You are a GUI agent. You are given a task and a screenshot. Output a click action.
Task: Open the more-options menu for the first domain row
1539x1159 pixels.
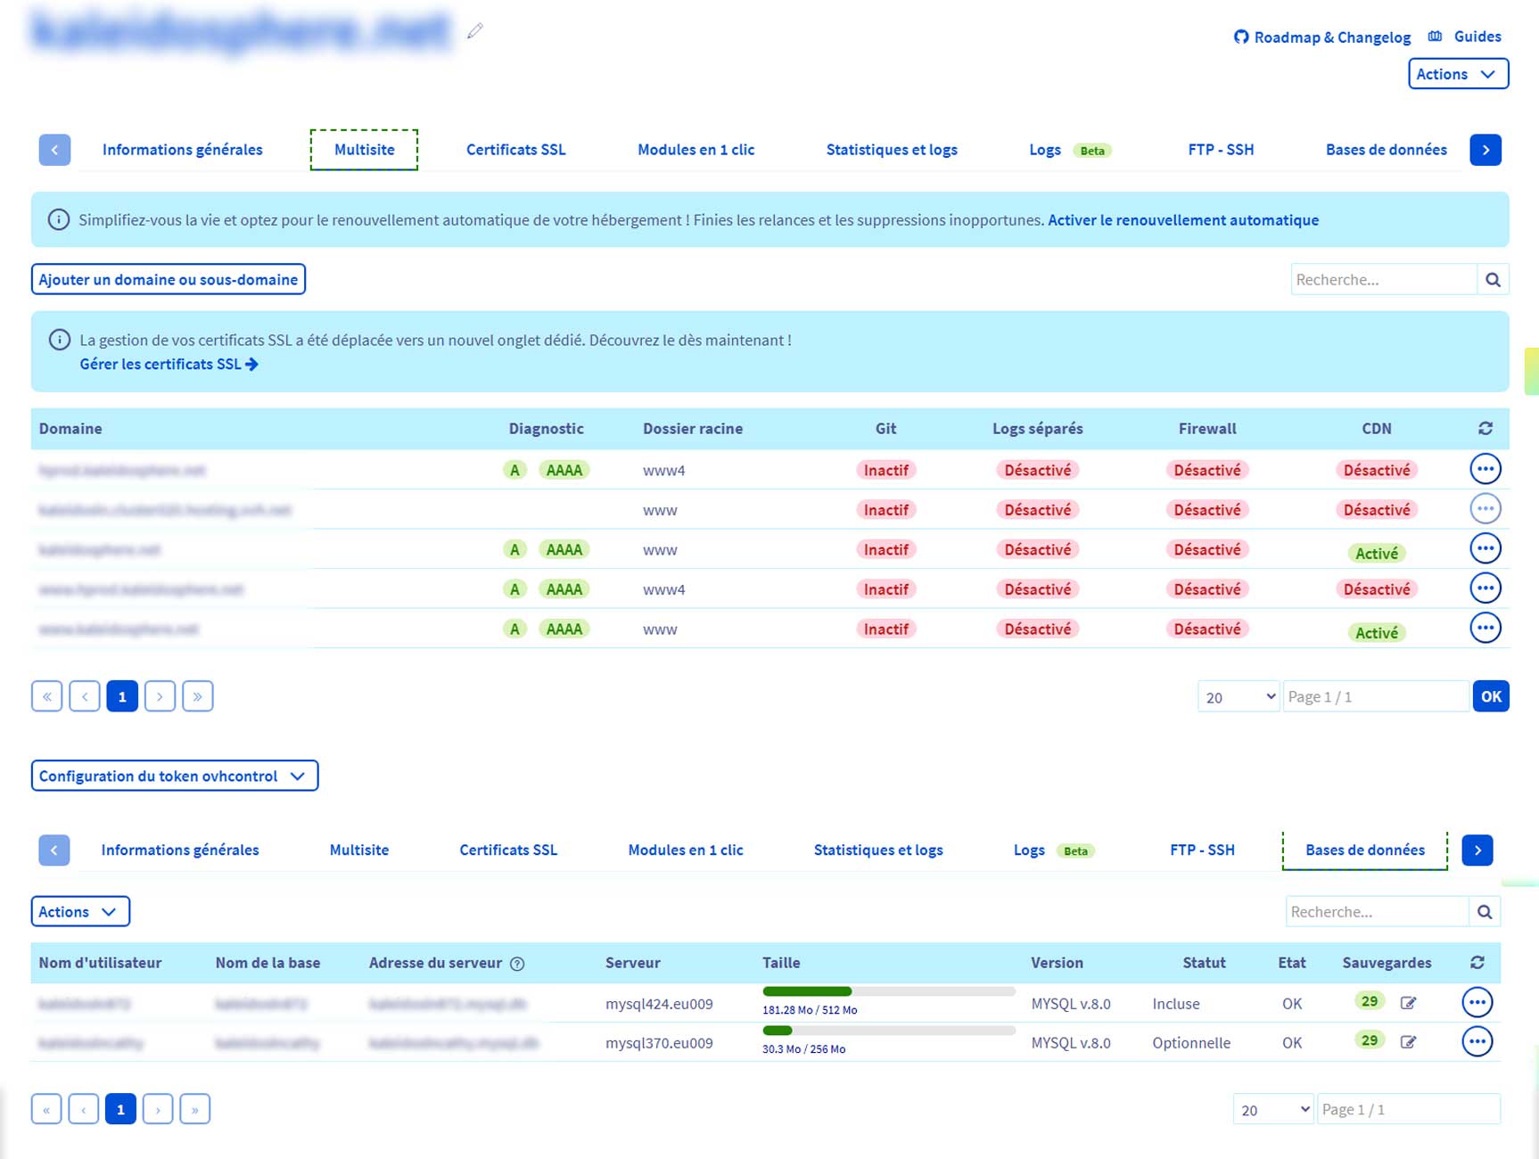[1485, 469]
